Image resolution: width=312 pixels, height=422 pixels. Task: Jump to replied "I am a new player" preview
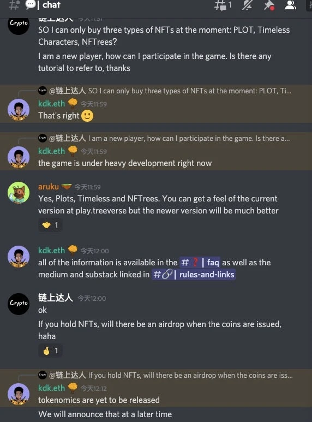pos(189,138)
